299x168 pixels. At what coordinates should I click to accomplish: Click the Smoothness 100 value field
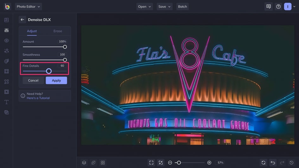pyautogui.click(x=62, y=55)
